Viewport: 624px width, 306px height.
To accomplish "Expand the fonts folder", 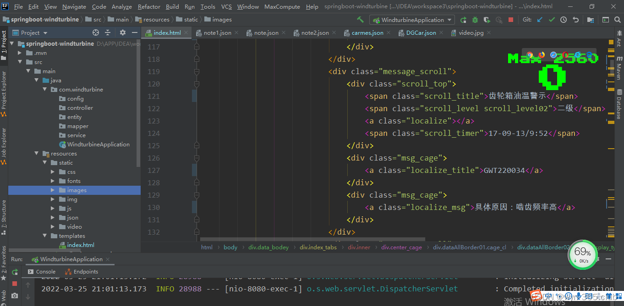I will pyautogui.click(x=53, y=181).
